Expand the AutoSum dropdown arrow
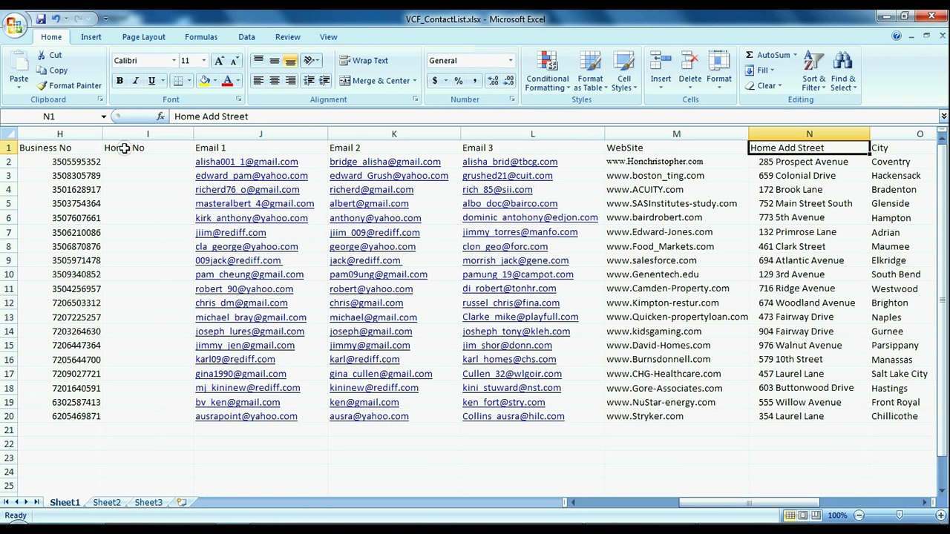Image resolution: width=950 pixels, height=534 pixels. [795, 55]
